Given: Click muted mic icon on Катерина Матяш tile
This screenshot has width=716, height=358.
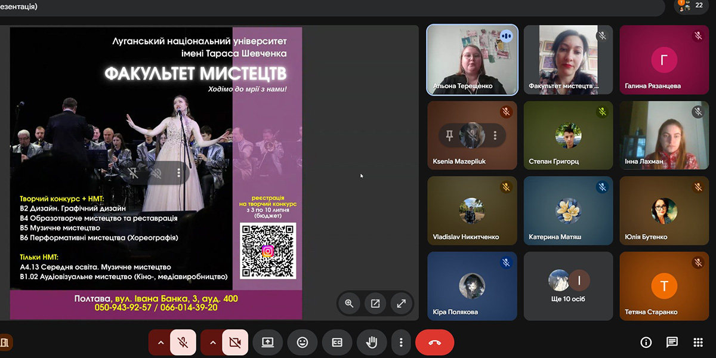Looking at the screenshot, I should 602,187.
